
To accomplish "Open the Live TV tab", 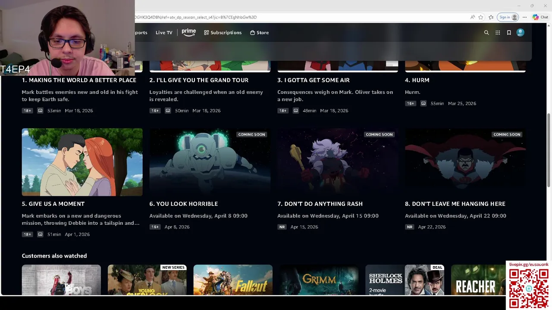I will pos(164,33).
